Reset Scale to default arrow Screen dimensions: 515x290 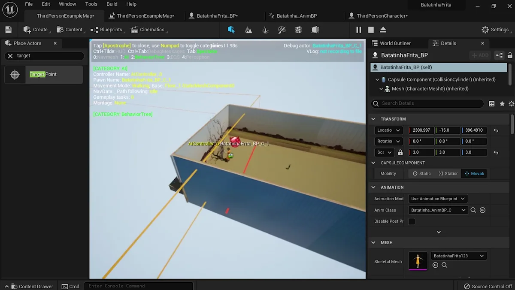click(496, 152)
